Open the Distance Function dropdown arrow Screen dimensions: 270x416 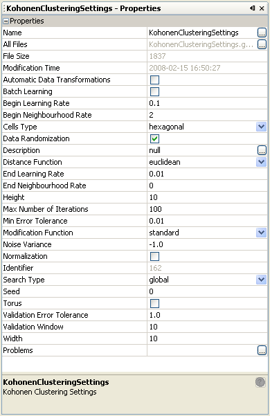pyautogui.click(x=261, y=162)
